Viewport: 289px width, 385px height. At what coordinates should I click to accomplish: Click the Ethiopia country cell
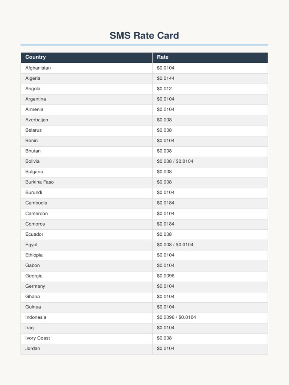[x=87, y=255]
